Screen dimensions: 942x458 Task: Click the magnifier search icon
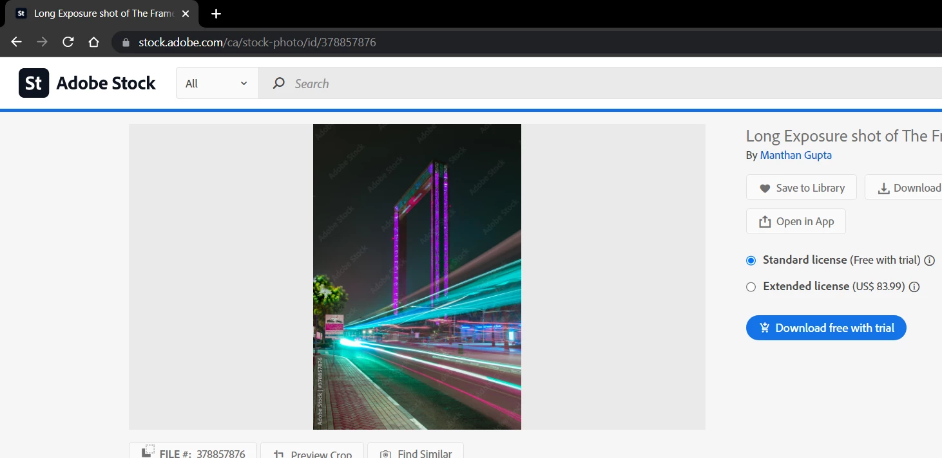[x=278, y=83]
